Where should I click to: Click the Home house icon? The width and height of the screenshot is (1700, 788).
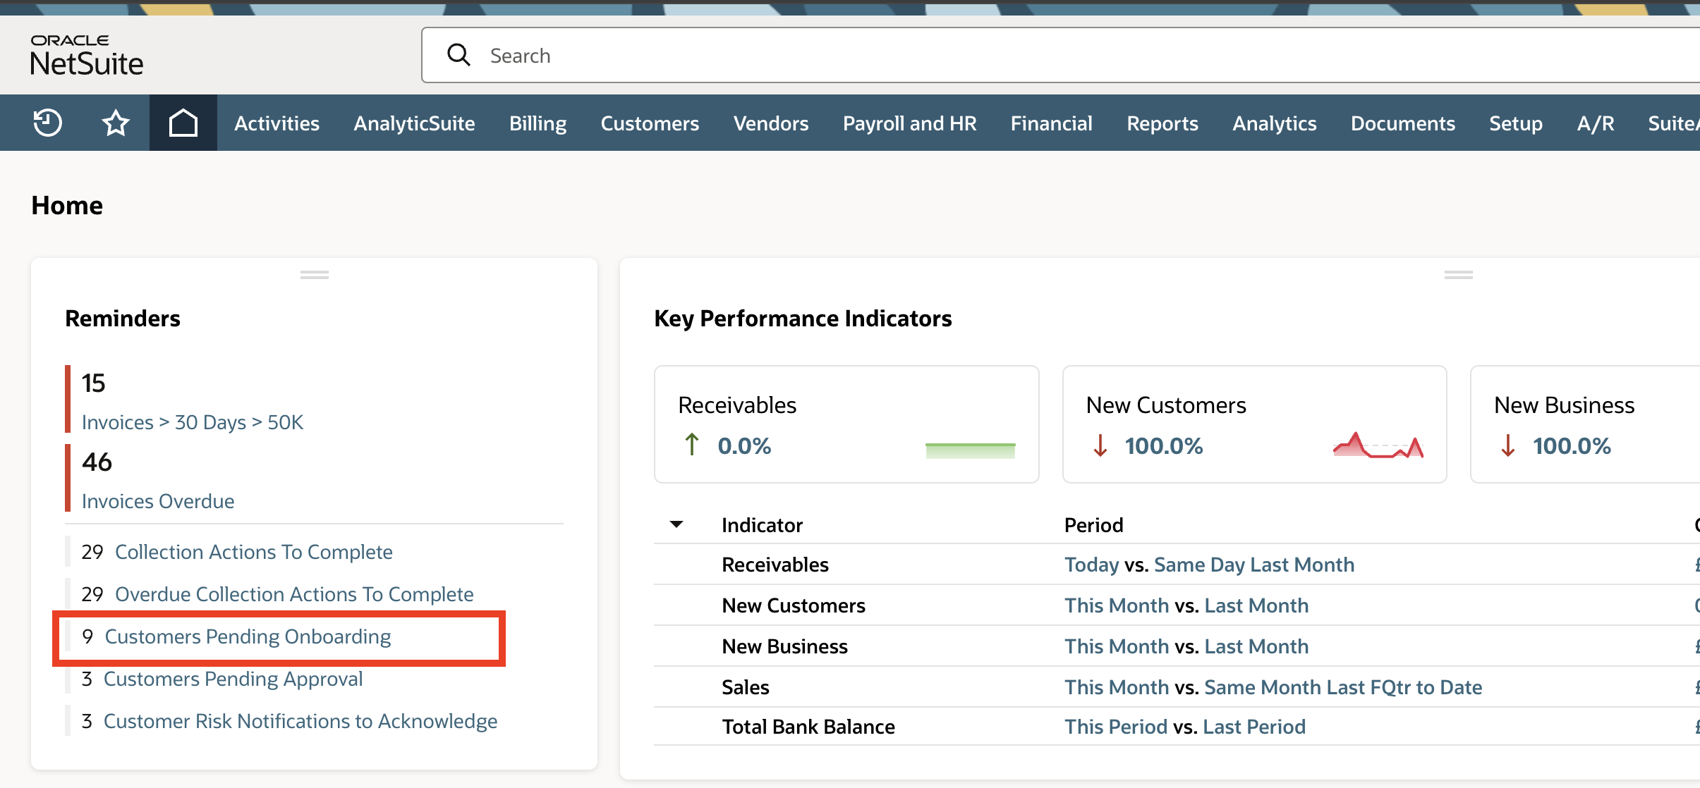tap(183, 123)
